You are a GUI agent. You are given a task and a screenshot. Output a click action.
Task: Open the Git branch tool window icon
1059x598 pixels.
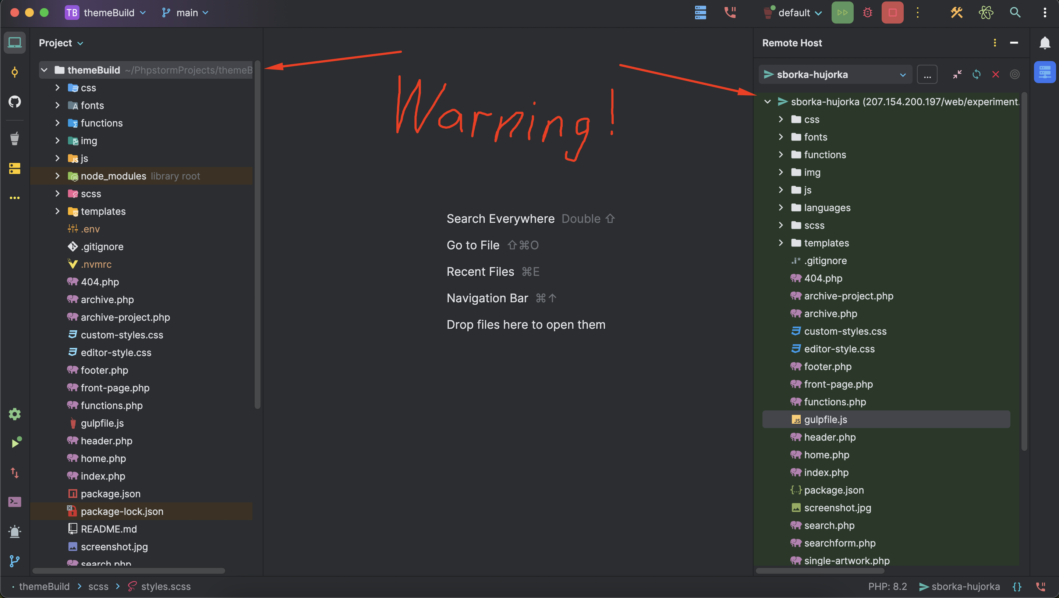click(15, 561)
